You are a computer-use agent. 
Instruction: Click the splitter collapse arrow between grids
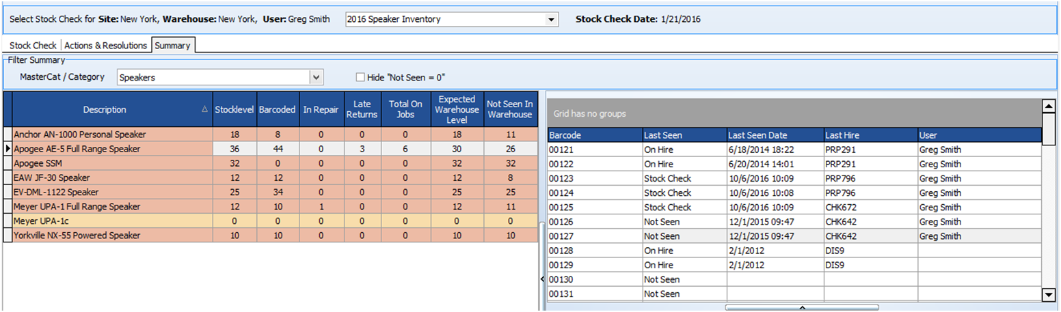[x=541, y=279]
